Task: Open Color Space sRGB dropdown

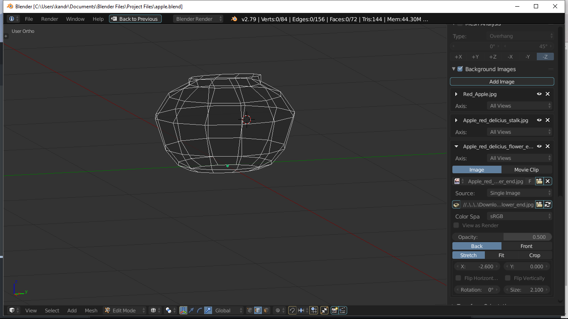Action: coord(520,216)
